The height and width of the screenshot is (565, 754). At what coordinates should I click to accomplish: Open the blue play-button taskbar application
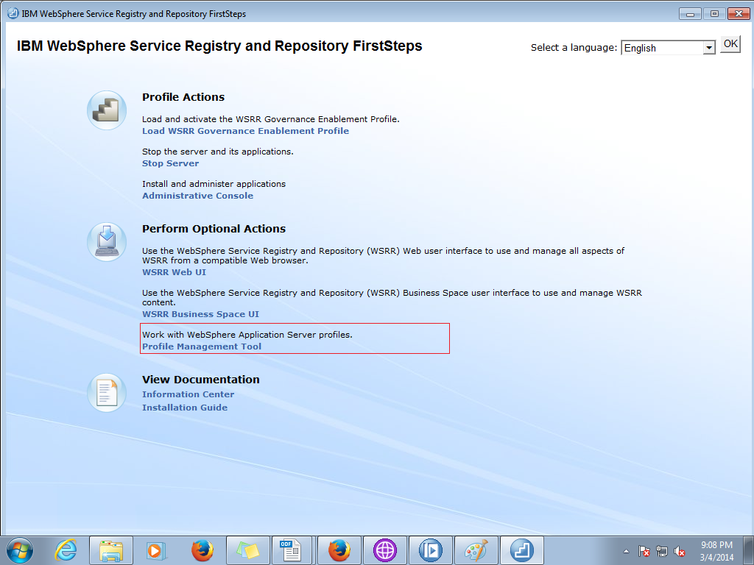coord(430,550)
